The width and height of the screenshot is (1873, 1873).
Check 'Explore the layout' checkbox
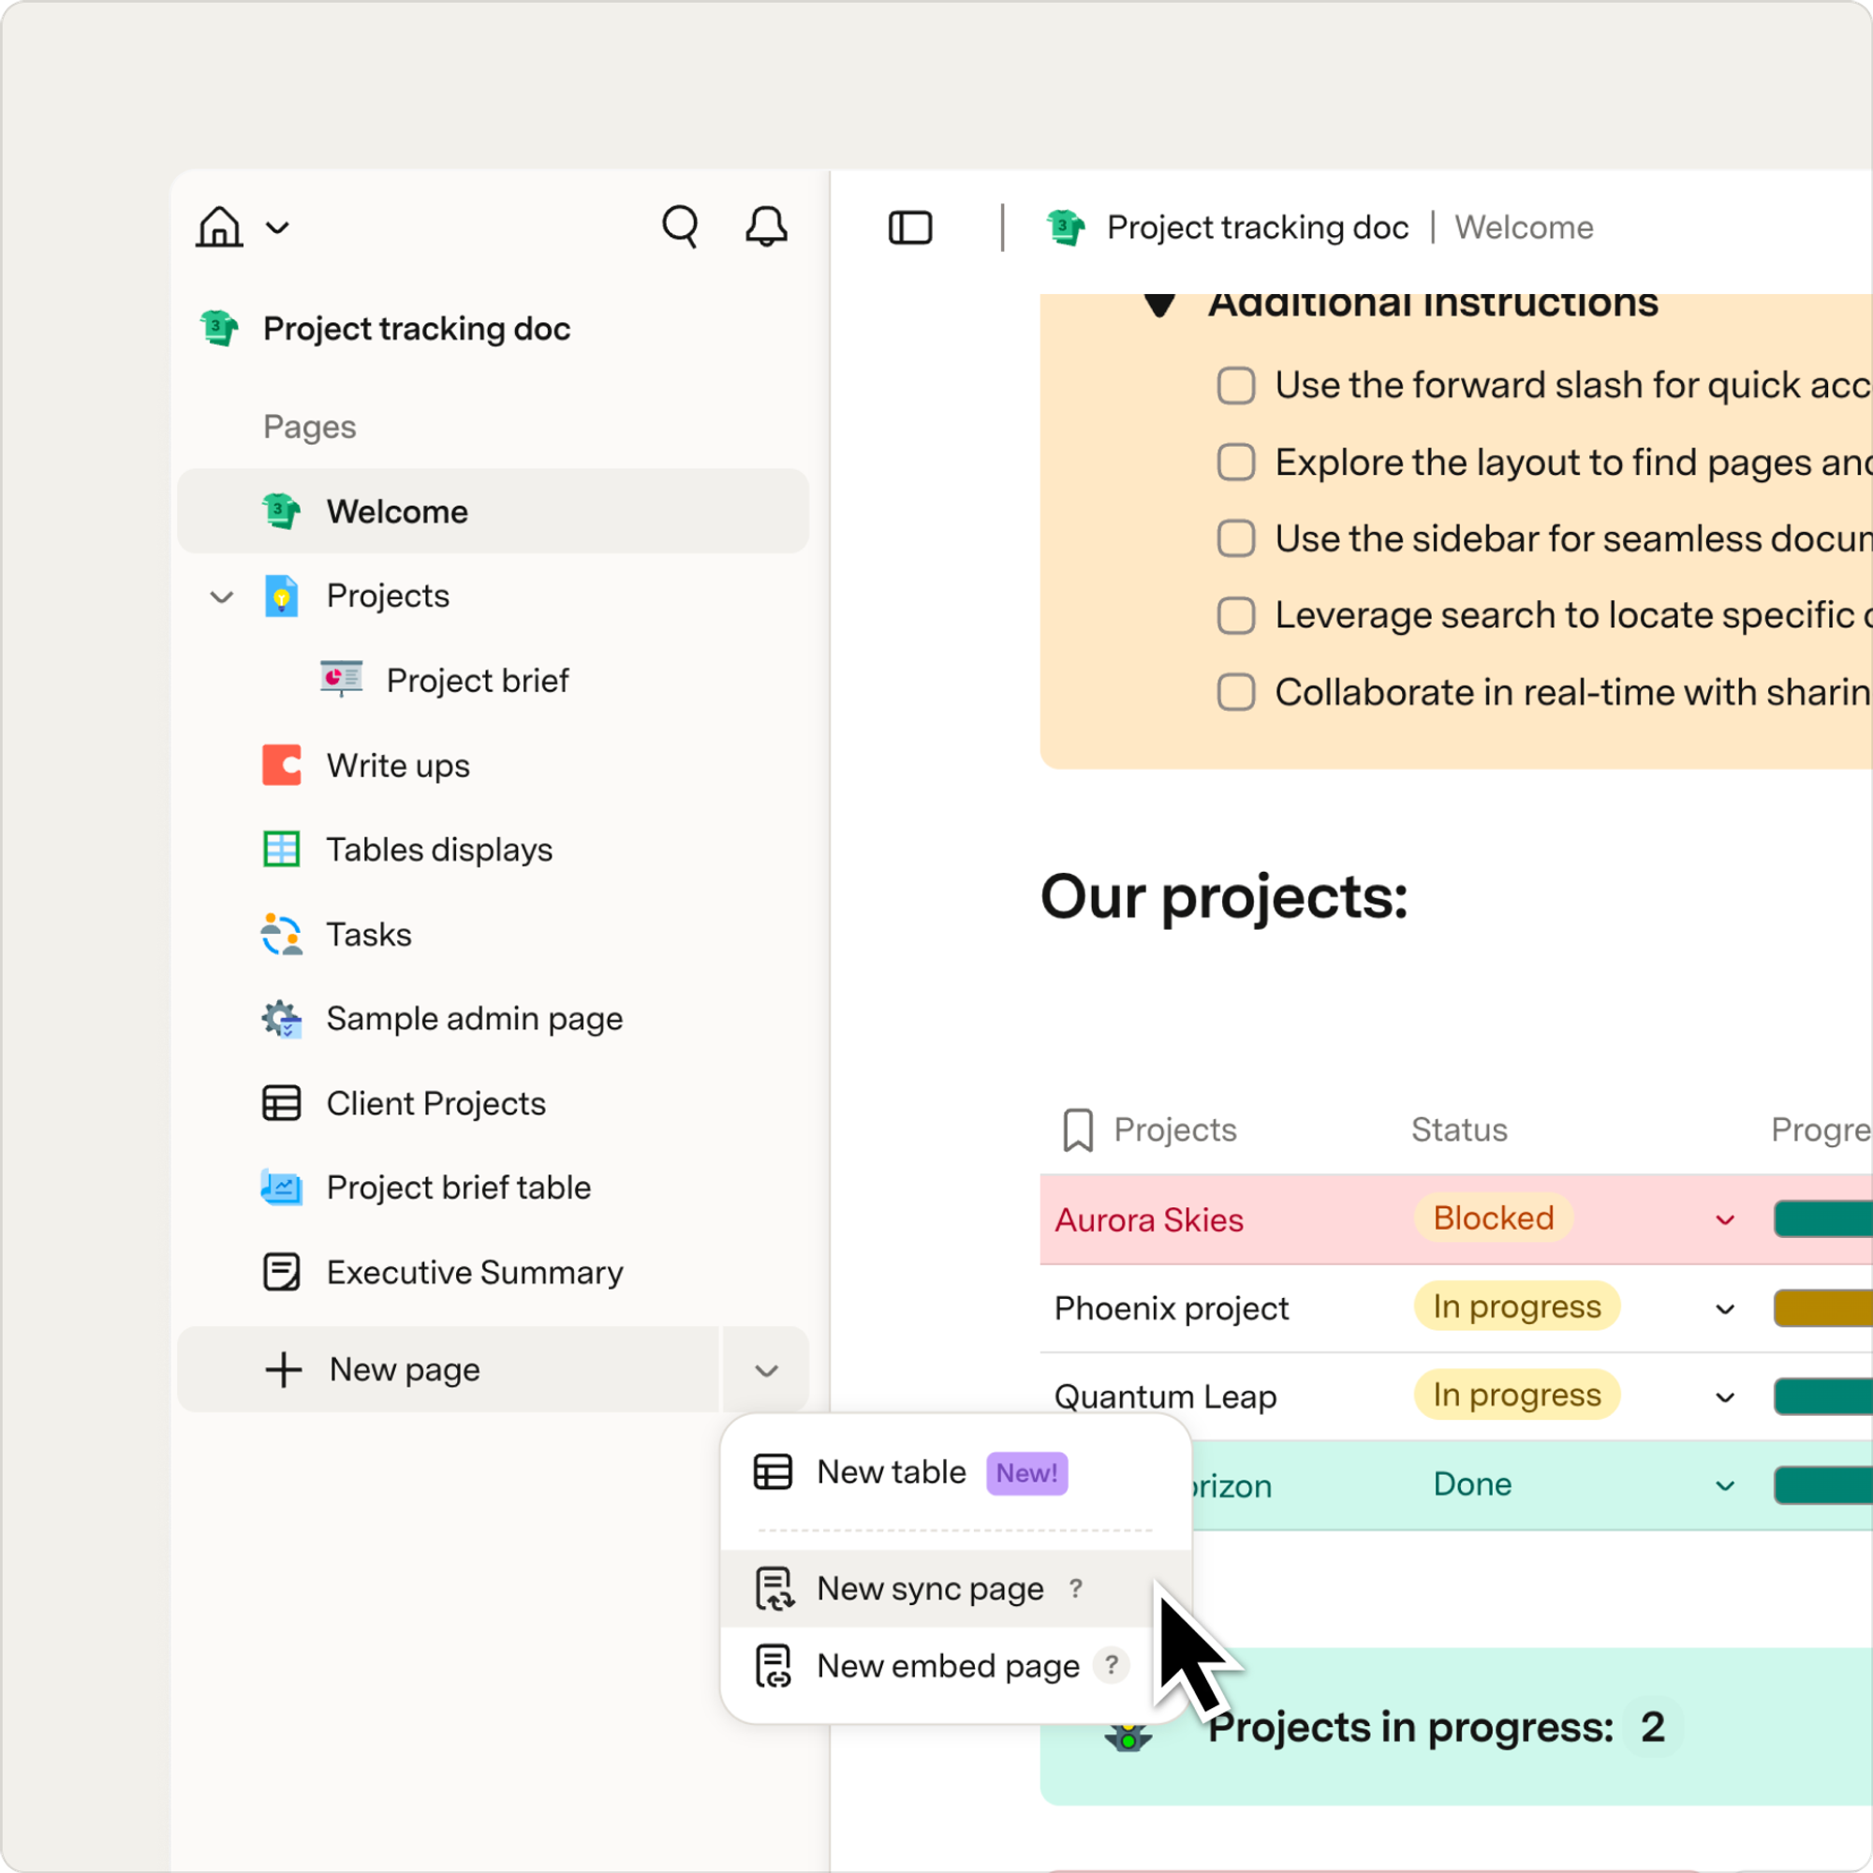click(1236, 463)
